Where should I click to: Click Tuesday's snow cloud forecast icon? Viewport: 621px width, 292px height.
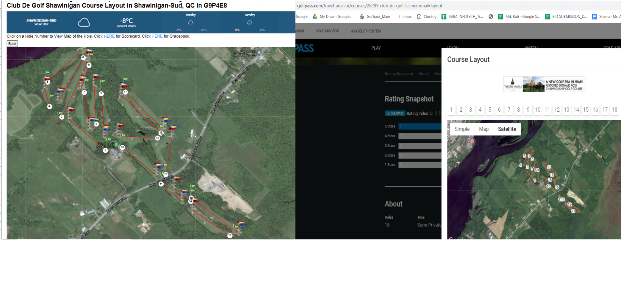click(x=250, y=23)
